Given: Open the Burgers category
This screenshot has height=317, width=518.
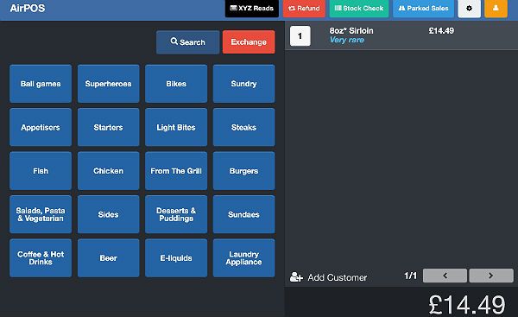Looking at the screenshot, I should 243,171.
